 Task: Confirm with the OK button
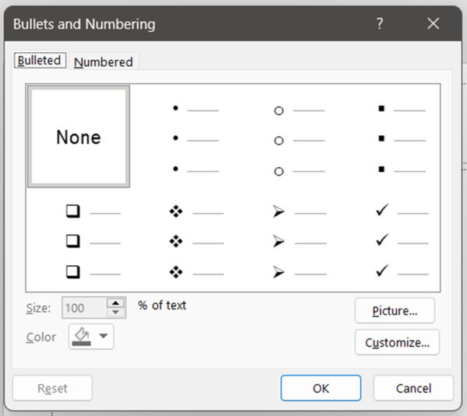(x=321, y=388)
